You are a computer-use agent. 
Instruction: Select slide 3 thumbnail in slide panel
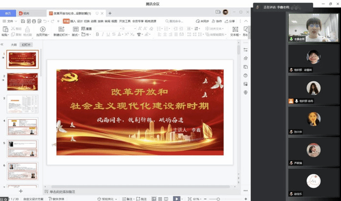pyautogui.click(x=22, y=104)
